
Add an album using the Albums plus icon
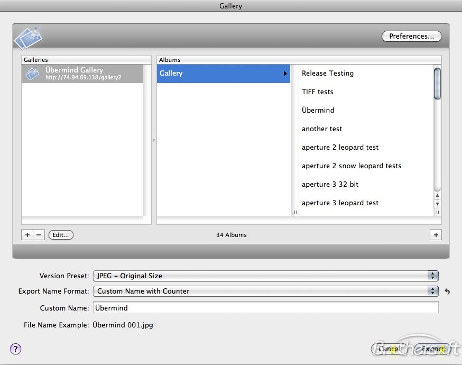[x=435, y=234]
